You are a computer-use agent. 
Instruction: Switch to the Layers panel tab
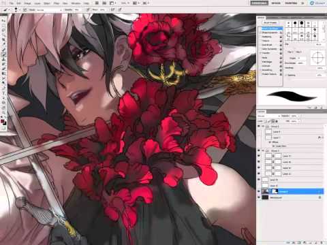tap(261, 112)
